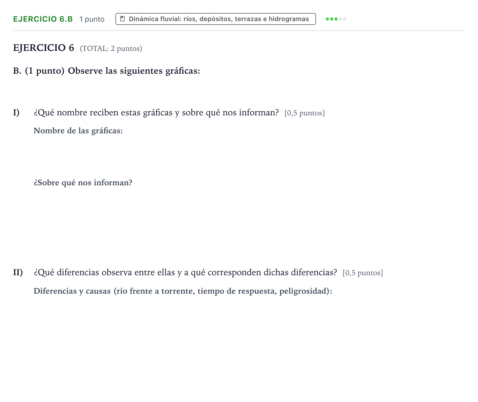Click 'Nombre de las gráficas:' prompt
Image resolution: width=478 pixels, height=402 pixels.
78,131
